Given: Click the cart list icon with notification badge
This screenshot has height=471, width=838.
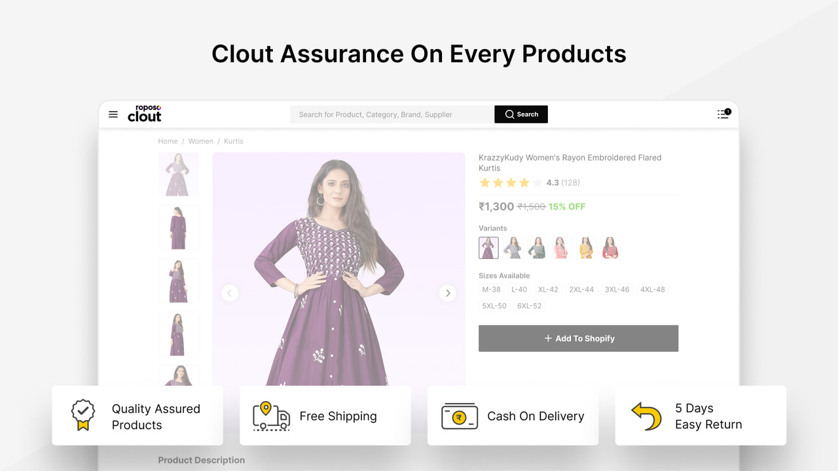Looking at the screenshot, I should 723,113.
